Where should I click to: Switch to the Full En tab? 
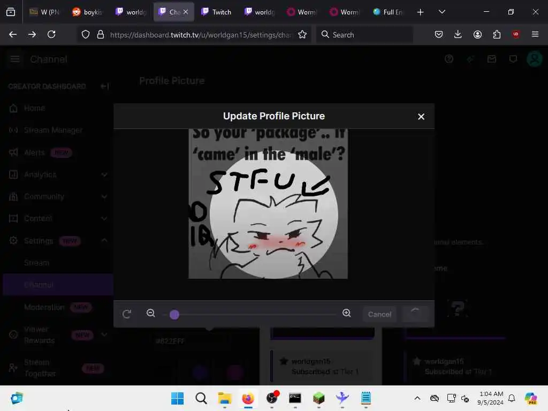[387, 12]
